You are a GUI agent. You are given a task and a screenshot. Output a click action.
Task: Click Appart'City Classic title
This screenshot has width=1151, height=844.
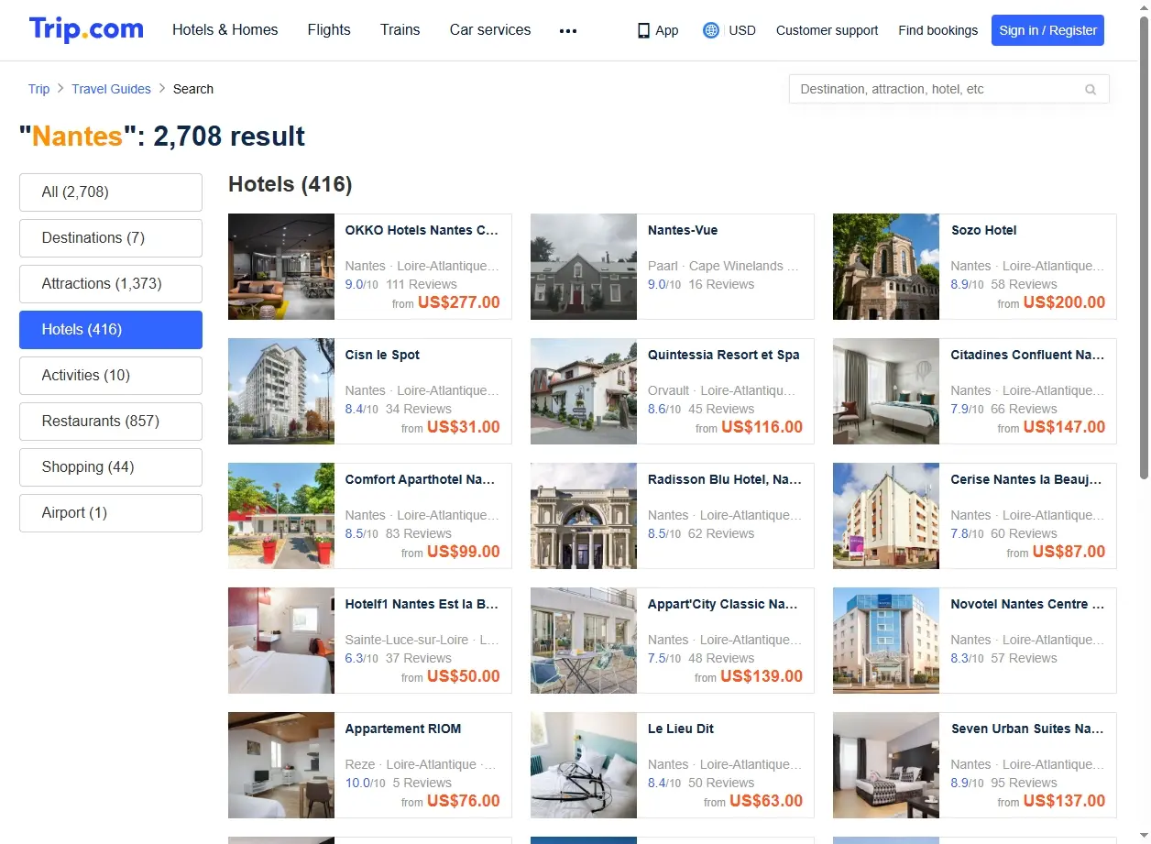(723, 604)
